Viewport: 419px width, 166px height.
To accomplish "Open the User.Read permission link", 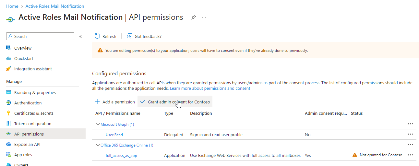I will (x=114, y=135).
